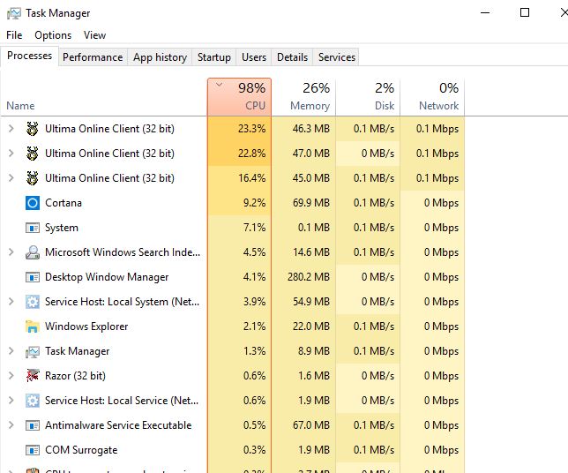Click Desktop Window Manager icon
This screenshot has height=473, width=568.
[33, 277]
